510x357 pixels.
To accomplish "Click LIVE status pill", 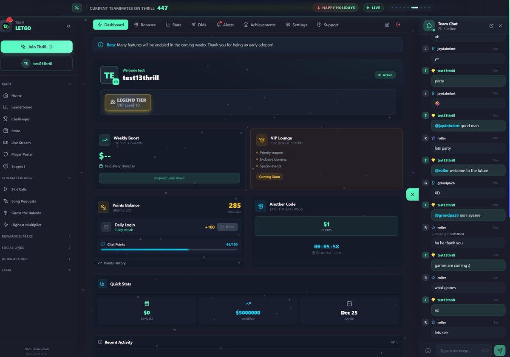I will [x=373, y=8].
